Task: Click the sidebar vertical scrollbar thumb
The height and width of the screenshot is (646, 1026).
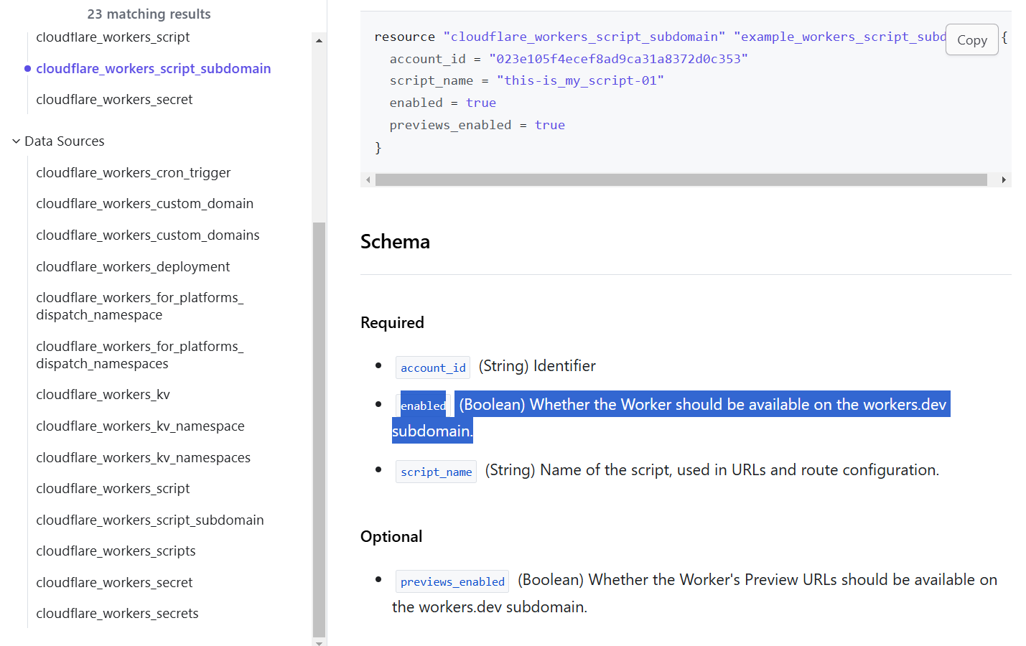Action: click(319, 429)
